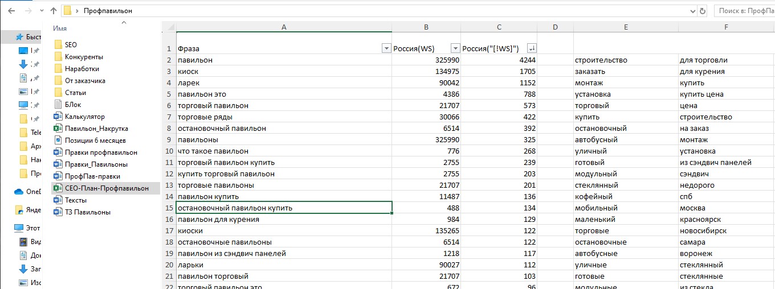Screen dimensions: 775x289
Task: Open the СЕО-План-Профпавильон Excel file
Action: 106,188
